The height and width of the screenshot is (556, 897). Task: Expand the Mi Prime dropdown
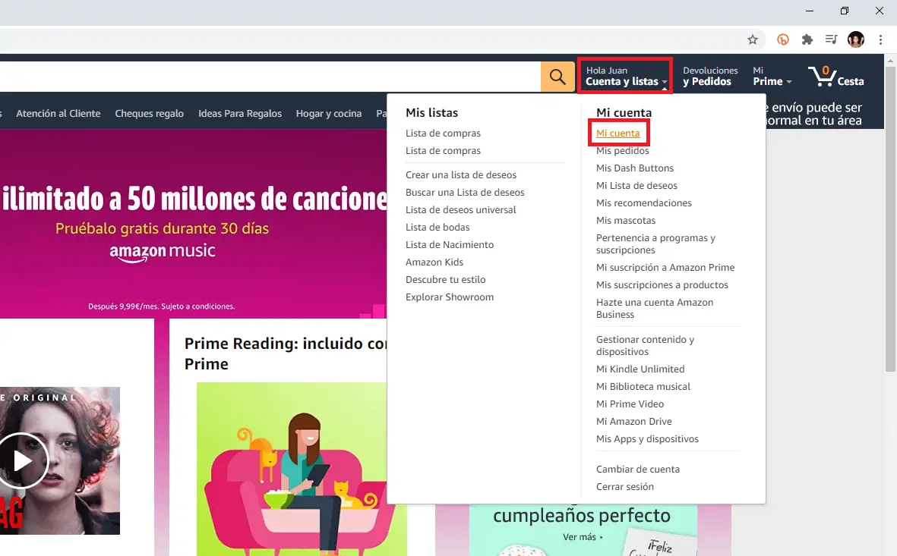click(x=772, y=76)
